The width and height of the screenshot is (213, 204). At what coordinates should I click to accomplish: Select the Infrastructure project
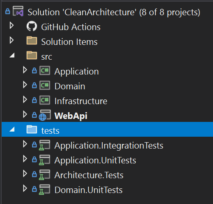[81, 101]
